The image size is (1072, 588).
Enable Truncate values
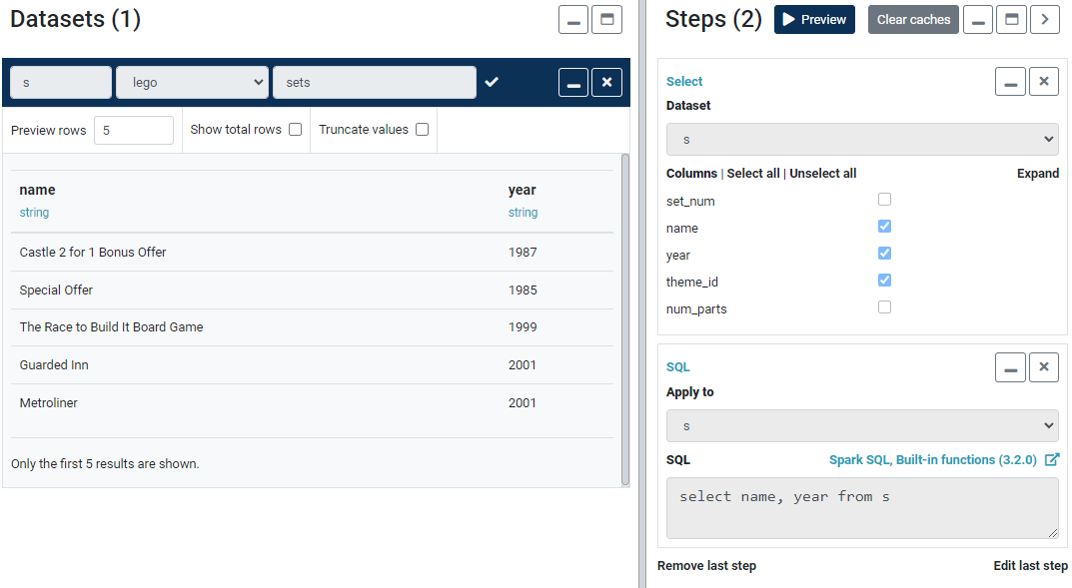(422, 129)
